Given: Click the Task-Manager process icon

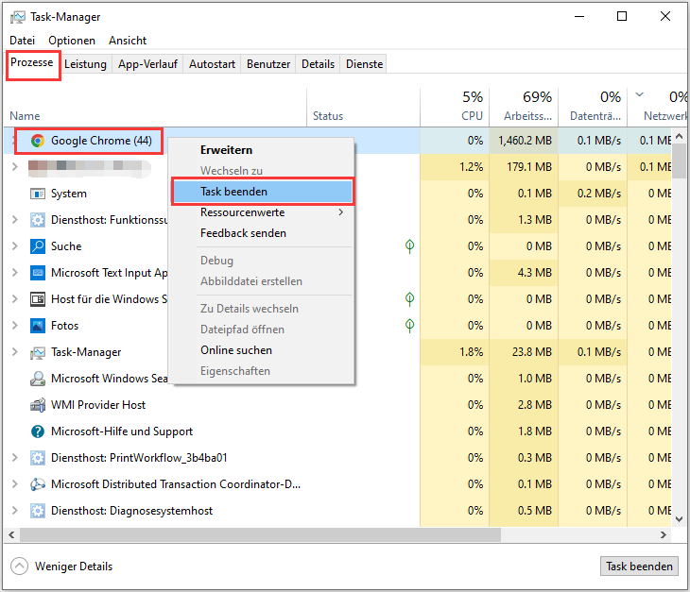Looking at the screenshot, I should pos(38,352).
